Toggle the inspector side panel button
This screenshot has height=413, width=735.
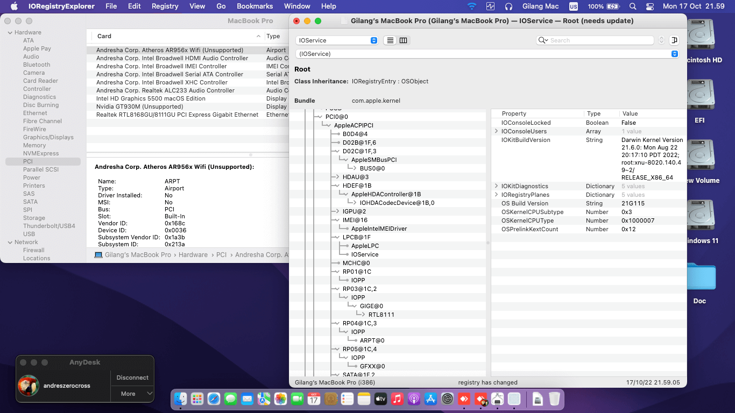point(674,40)
